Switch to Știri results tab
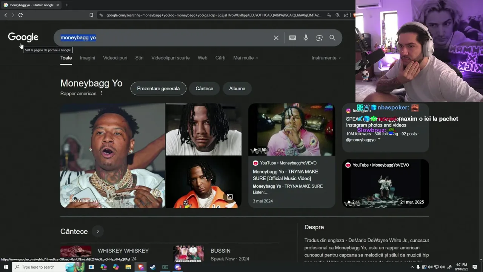Viewport: 483px width, 272px height. pyautogui.click(x=139, y=58)
